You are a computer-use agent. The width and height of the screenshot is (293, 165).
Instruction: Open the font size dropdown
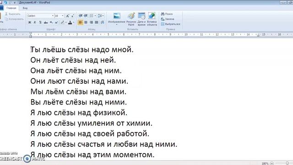click(x=63, y=16)
